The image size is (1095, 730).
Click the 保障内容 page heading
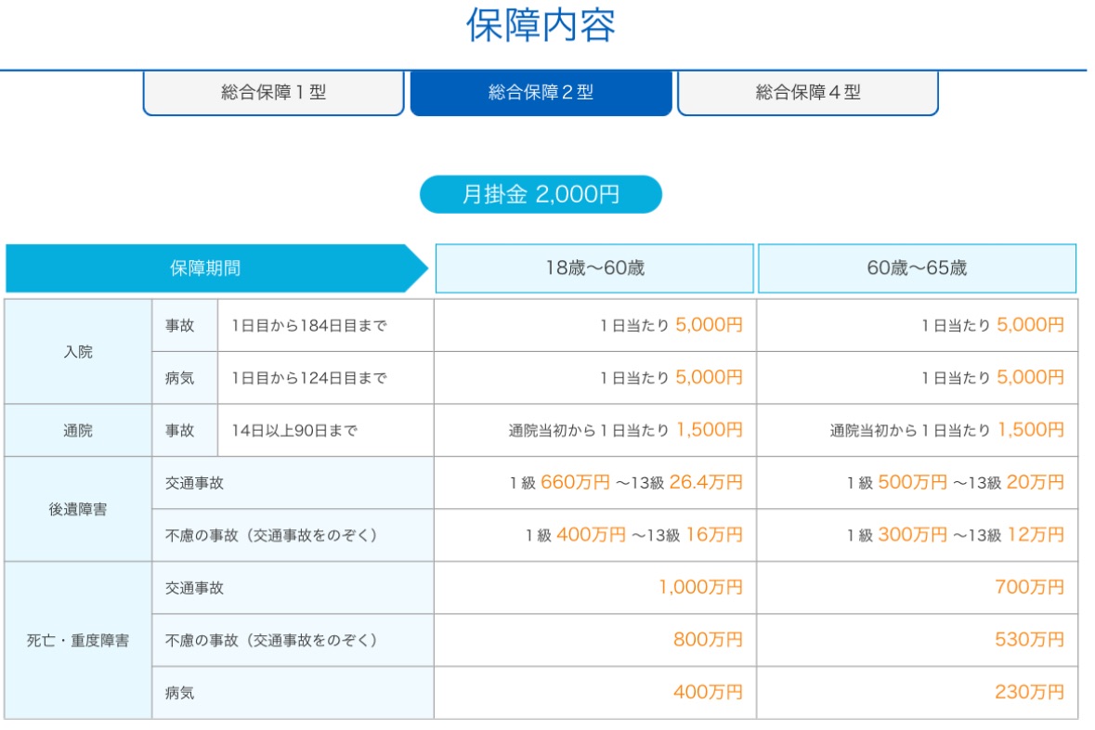(x=541, y=26)
